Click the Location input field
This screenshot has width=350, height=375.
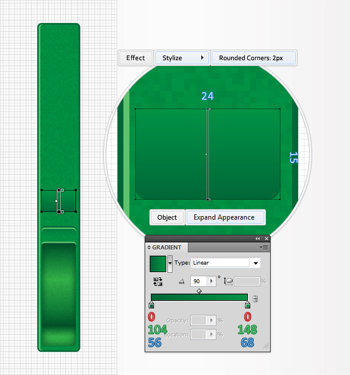pyautogui.click(x=199, y=334)
